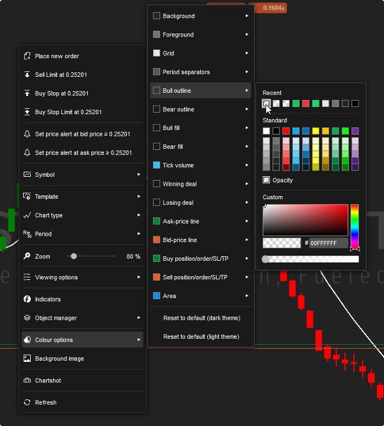Click the Losing deal menu row
Image resolution: width=384 pixels, height=426 pixels.
click(201, 202)
